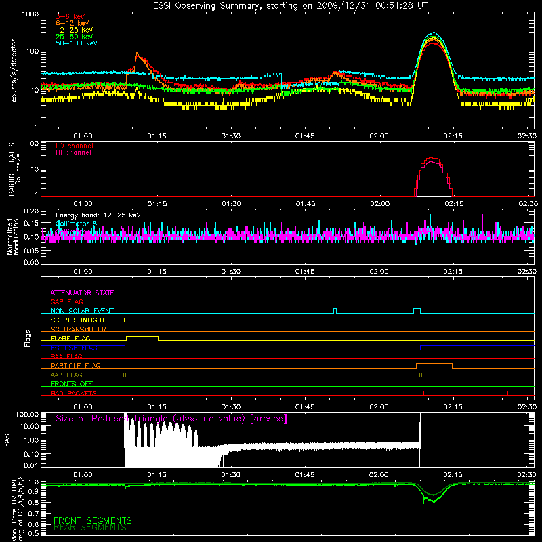Click the BAD PACKETS red tick near 02:09
The width and height of the screenshot is (542, 542).
tap(423, 393)
